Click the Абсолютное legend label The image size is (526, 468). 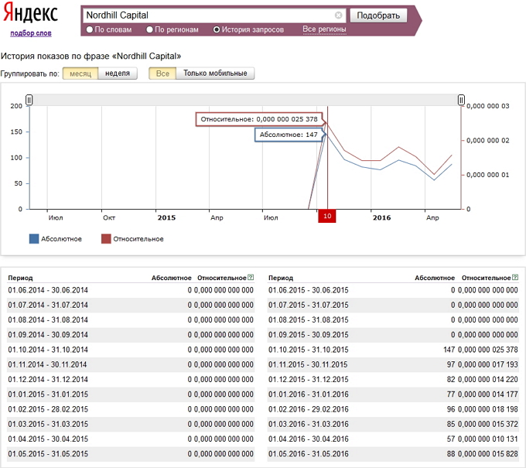click(x=61, y=239)
